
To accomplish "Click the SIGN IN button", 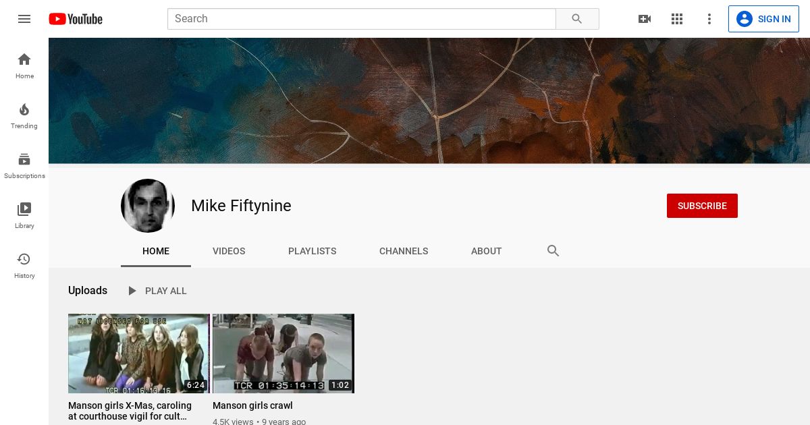I will [763, 19].
